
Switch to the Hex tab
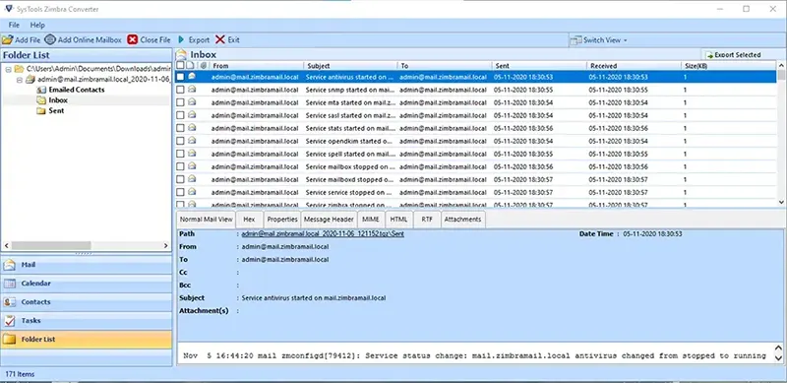point(250,220)
